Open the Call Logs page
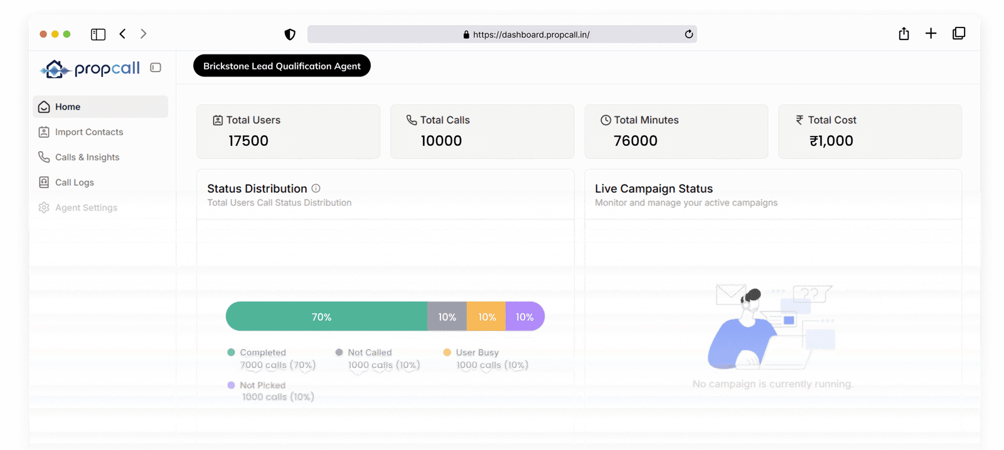Screen dimensions: 1004x450 tap(74, 182)
